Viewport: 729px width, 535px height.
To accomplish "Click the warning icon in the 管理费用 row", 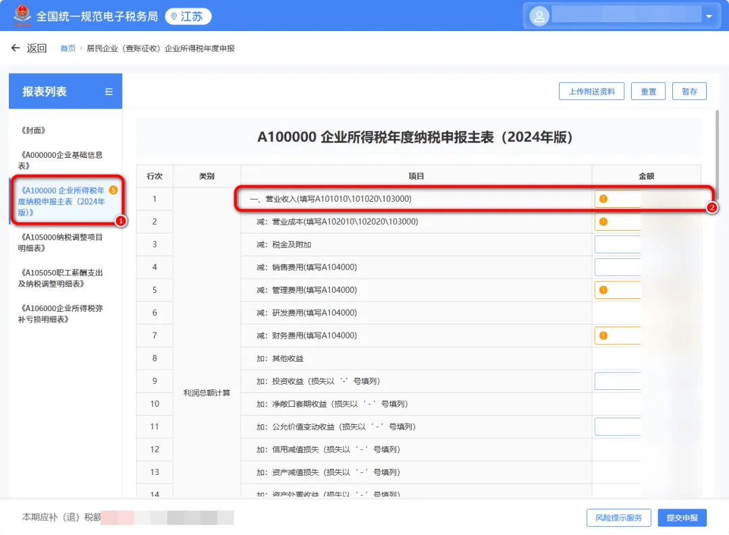I will 603,290.
